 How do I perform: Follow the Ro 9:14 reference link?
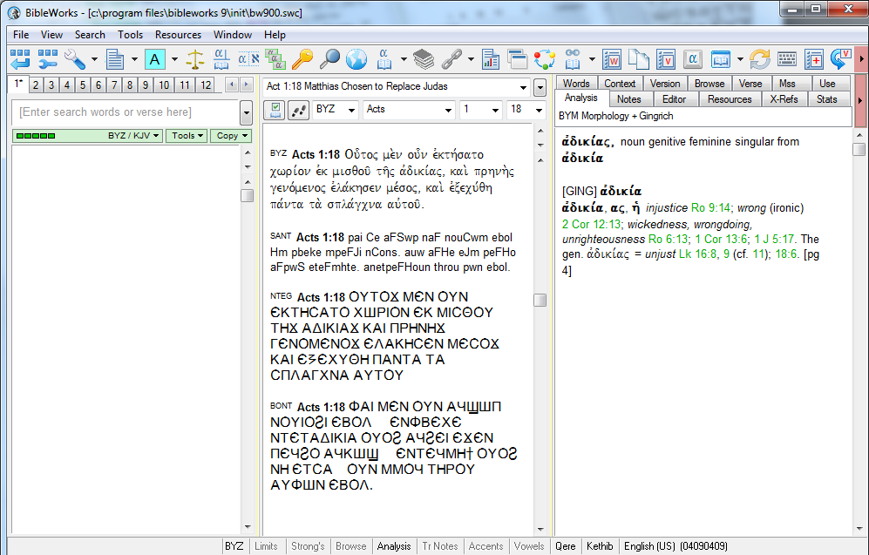[710, 207]
